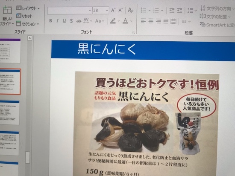The image size is (235, 176).
Task: Toggle Bold formatting
Action: click(50, 21)
